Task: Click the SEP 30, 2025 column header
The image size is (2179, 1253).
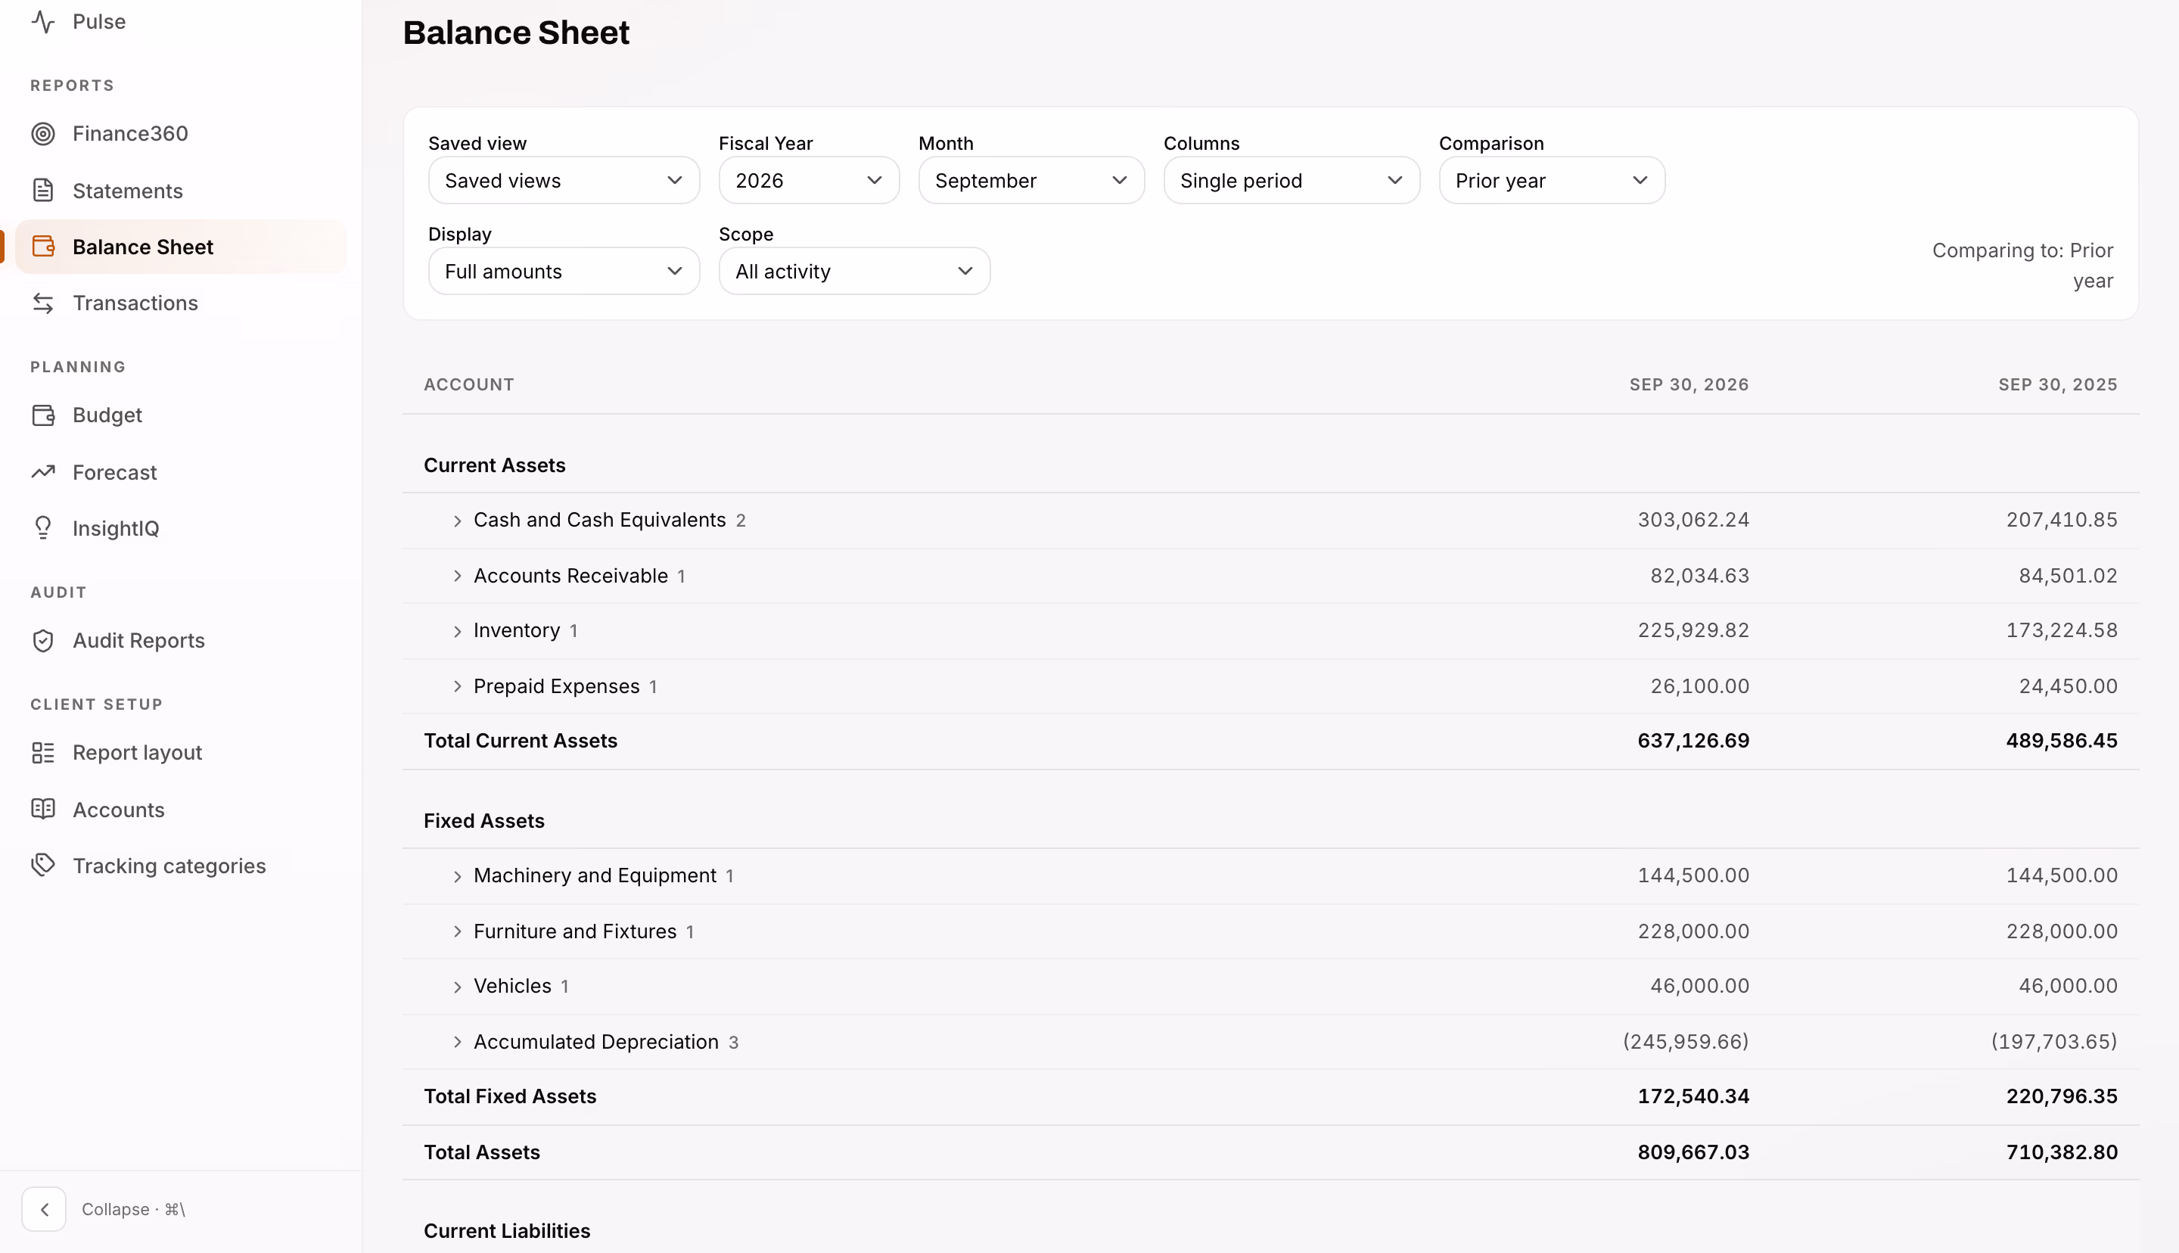Action: tap(2057, 384)
